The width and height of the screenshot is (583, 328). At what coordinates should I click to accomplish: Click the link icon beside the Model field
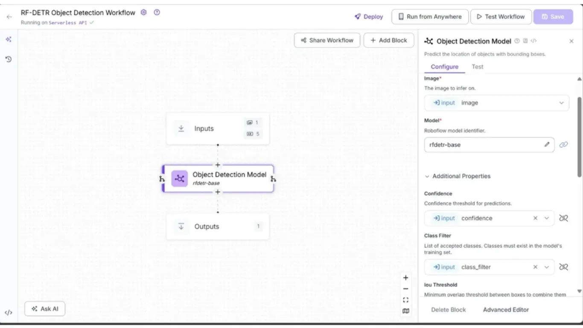point(564,145)
